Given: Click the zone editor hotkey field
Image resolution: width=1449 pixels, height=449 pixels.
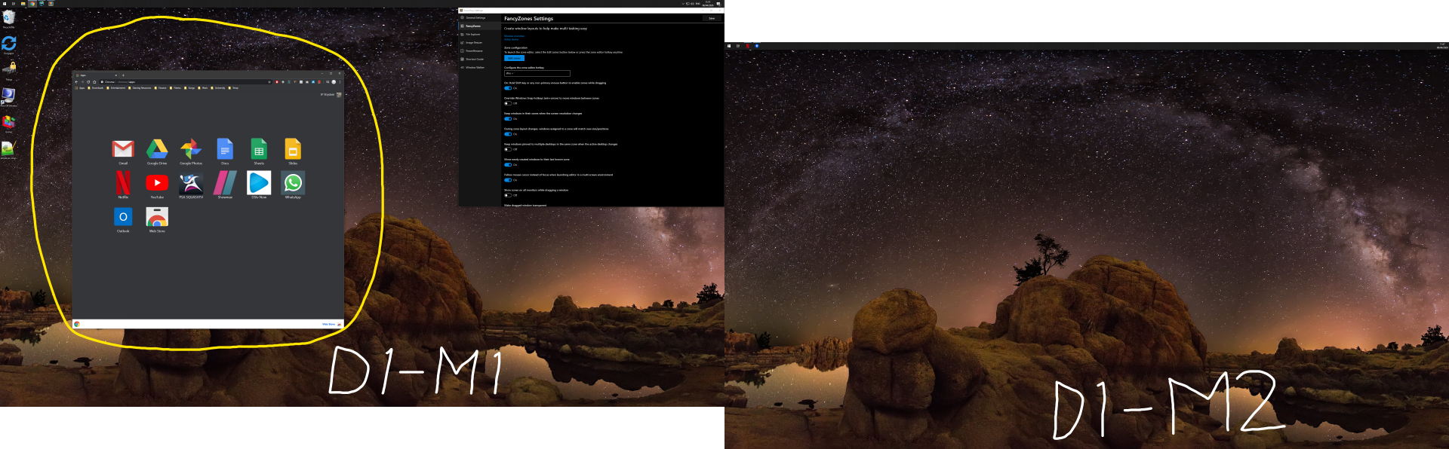Looking at the screenshot, I should pyautogui.click(x=537, y=73).
